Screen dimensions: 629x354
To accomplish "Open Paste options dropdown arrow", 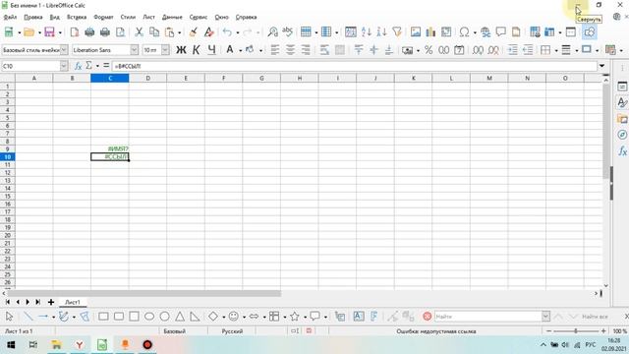I will [179, 32].
